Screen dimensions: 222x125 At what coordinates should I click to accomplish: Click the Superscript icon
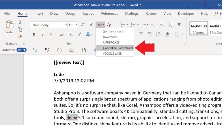point(80,34)
